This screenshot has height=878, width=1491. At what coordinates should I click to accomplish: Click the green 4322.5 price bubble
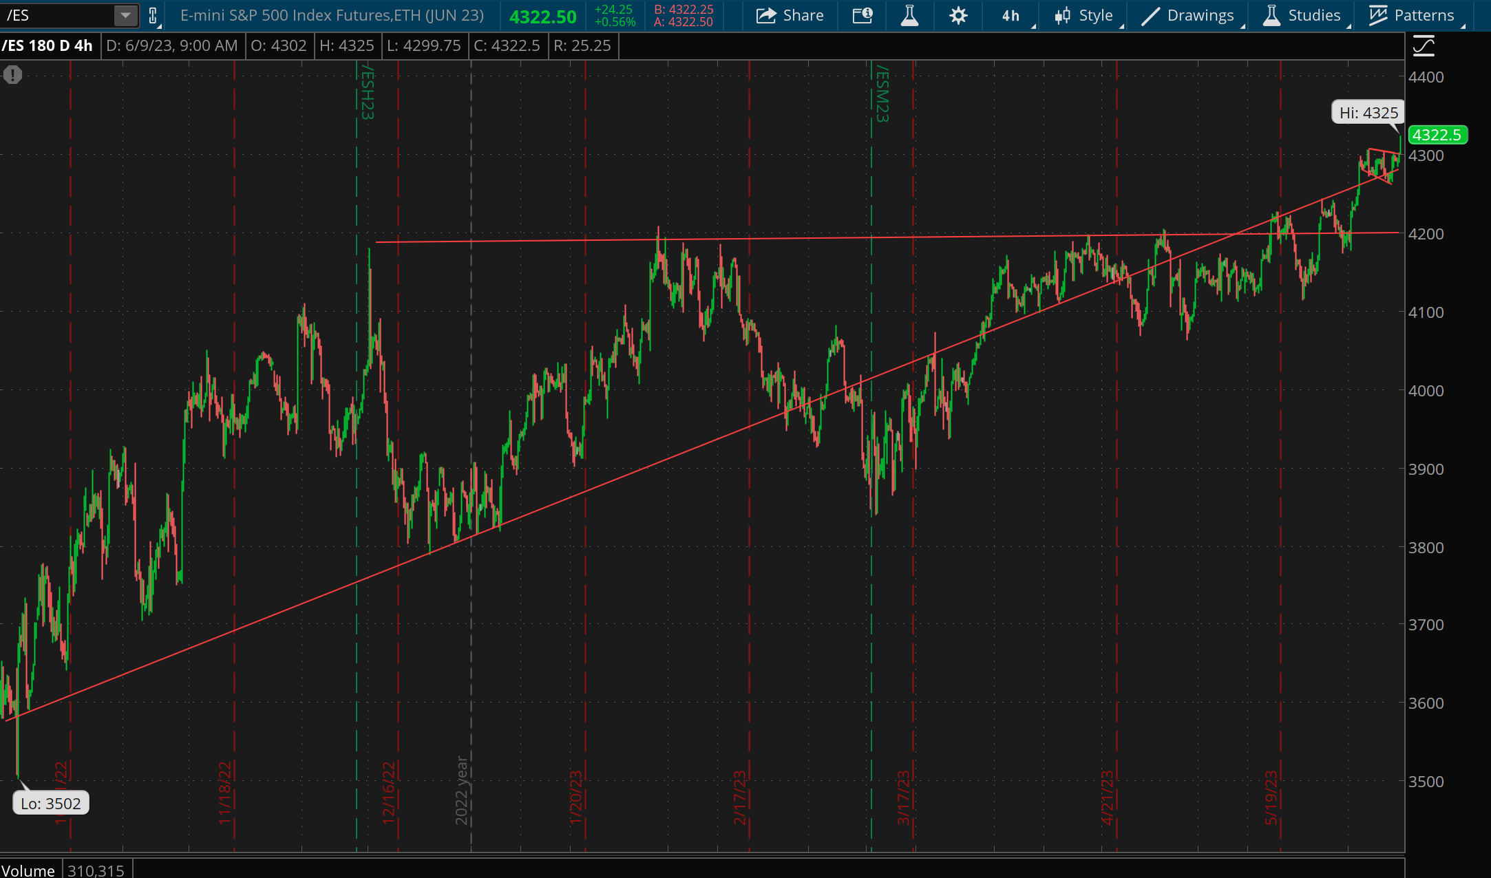[1437, 135]
